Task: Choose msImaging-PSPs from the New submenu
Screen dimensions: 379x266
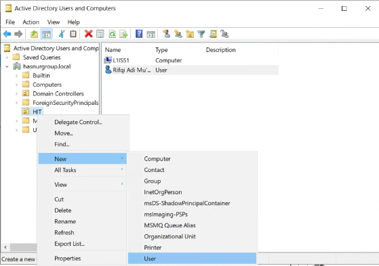Action: (x=192, y=215)
